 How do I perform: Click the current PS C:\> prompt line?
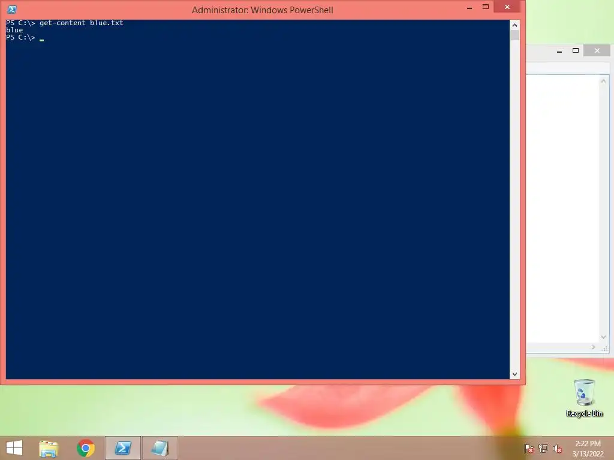click(x=25, y=38)
